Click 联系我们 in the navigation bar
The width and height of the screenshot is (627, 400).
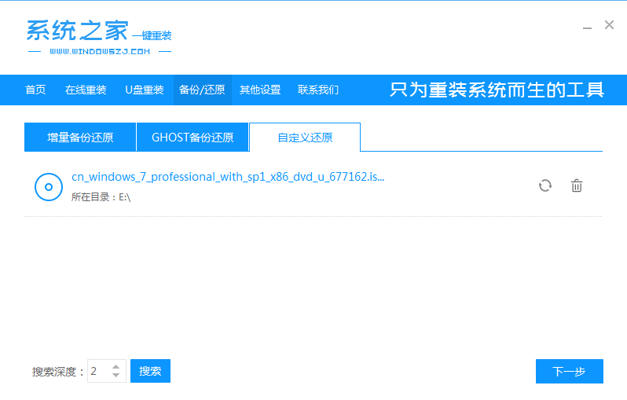318,90
